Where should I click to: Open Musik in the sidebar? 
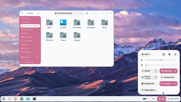30,44
